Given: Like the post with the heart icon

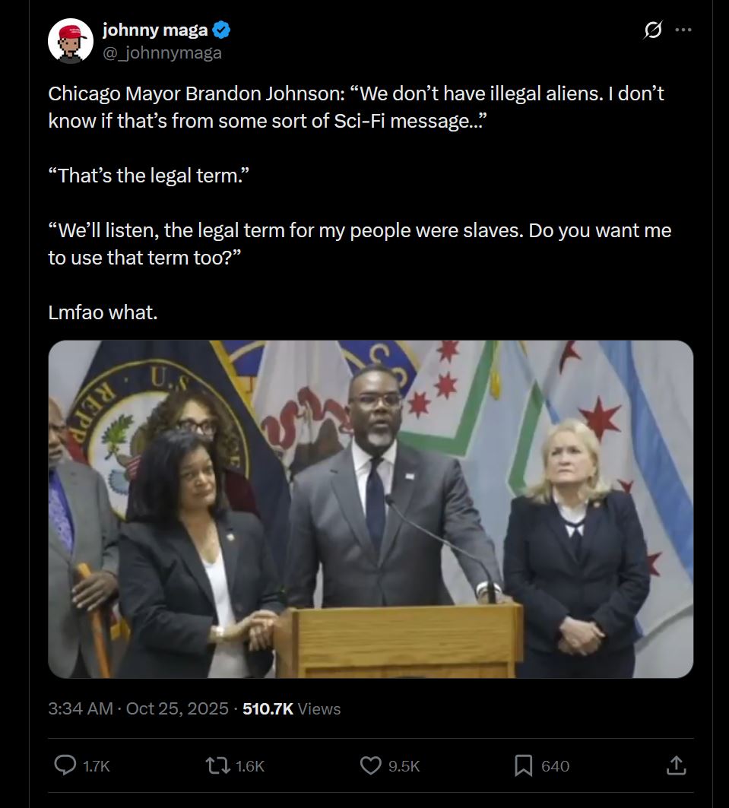Looking at the screenshot, I should [370, 765].
